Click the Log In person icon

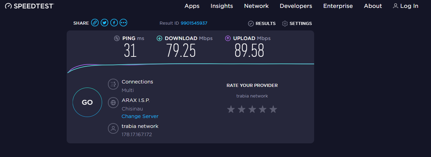[x=396, y=6]
